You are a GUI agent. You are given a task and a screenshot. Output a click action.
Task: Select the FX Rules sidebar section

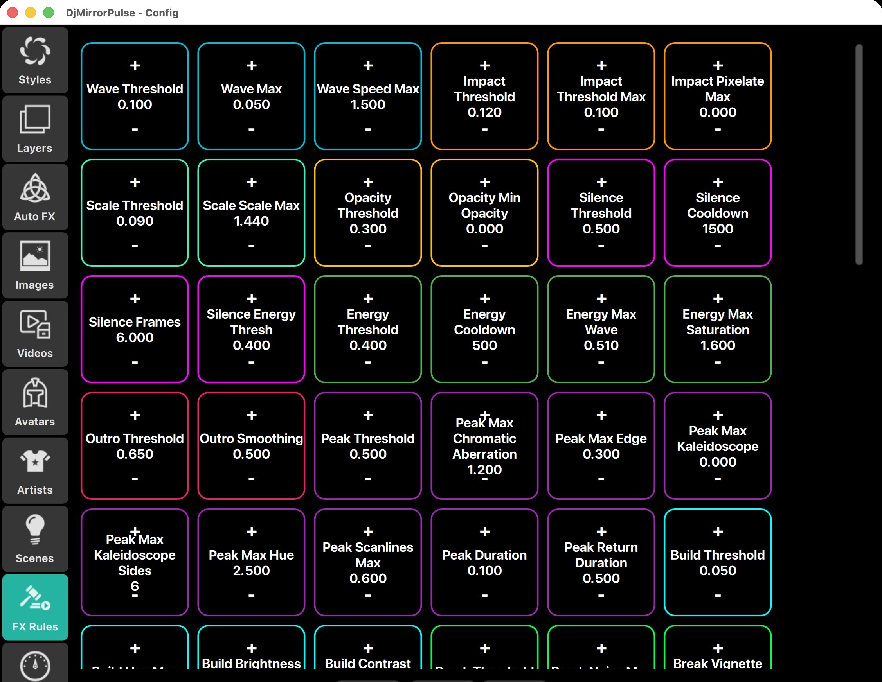[35, 607]
